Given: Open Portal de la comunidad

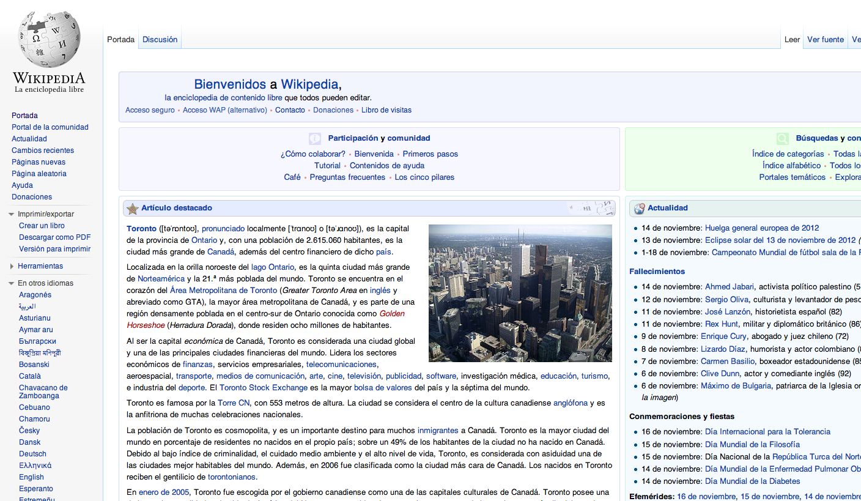Looking at the screenshot, I should pyautogui.click(x=50, y=127).
